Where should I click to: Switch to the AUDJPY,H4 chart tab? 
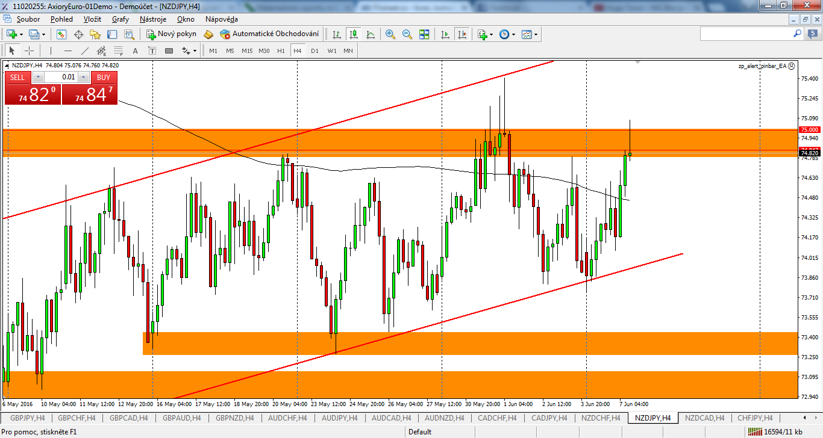[x=340, y=418]
